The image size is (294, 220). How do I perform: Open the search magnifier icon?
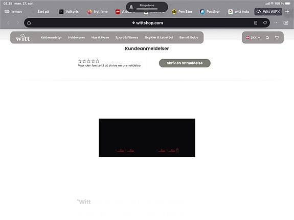click(x=267, y=38)
